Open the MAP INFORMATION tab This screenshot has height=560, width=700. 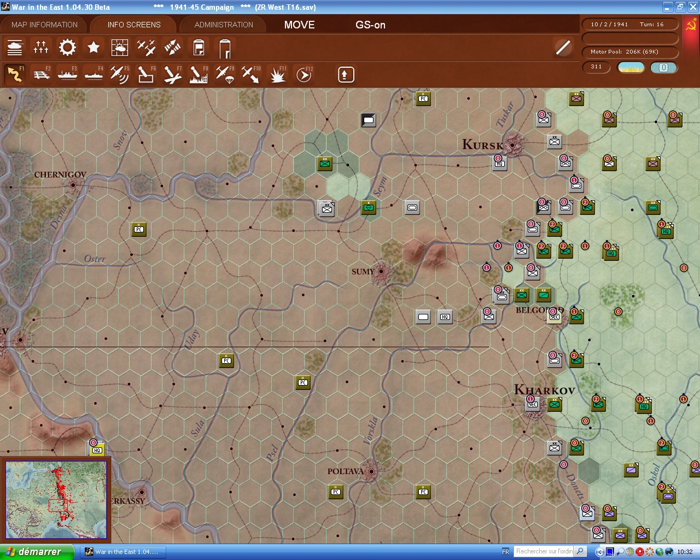[x=44, y=25]
